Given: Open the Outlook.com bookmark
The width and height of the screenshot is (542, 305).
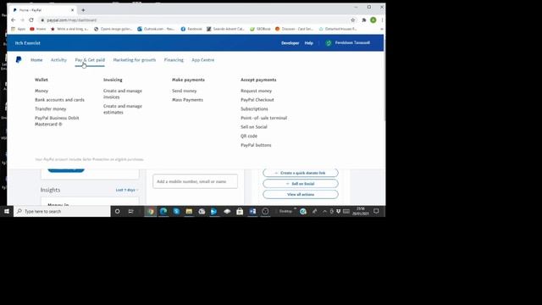Looking at the screenshot, I should click(x=156, y=29).
